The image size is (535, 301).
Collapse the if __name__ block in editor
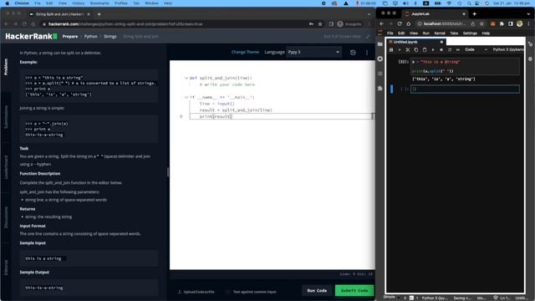click(x=186, y=97)
